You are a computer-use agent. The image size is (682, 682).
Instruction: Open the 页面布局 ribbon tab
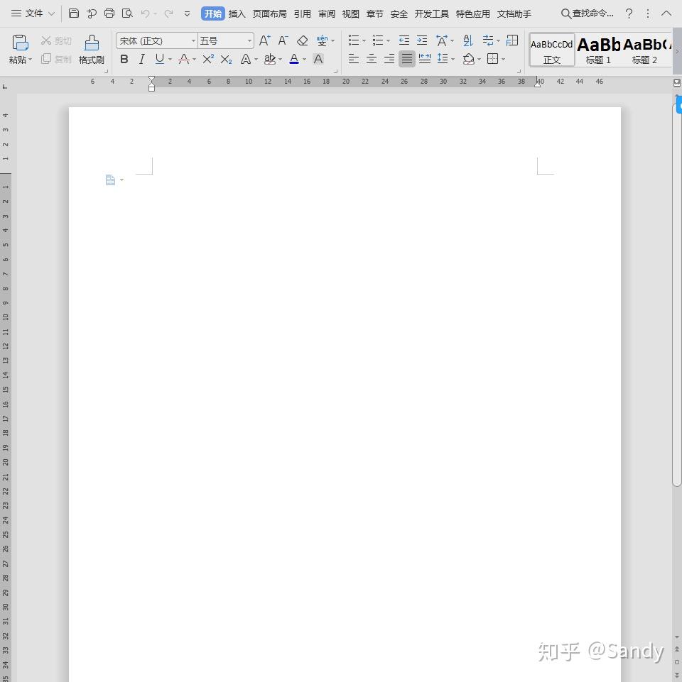pyautogui.click(x=269, y=13)
